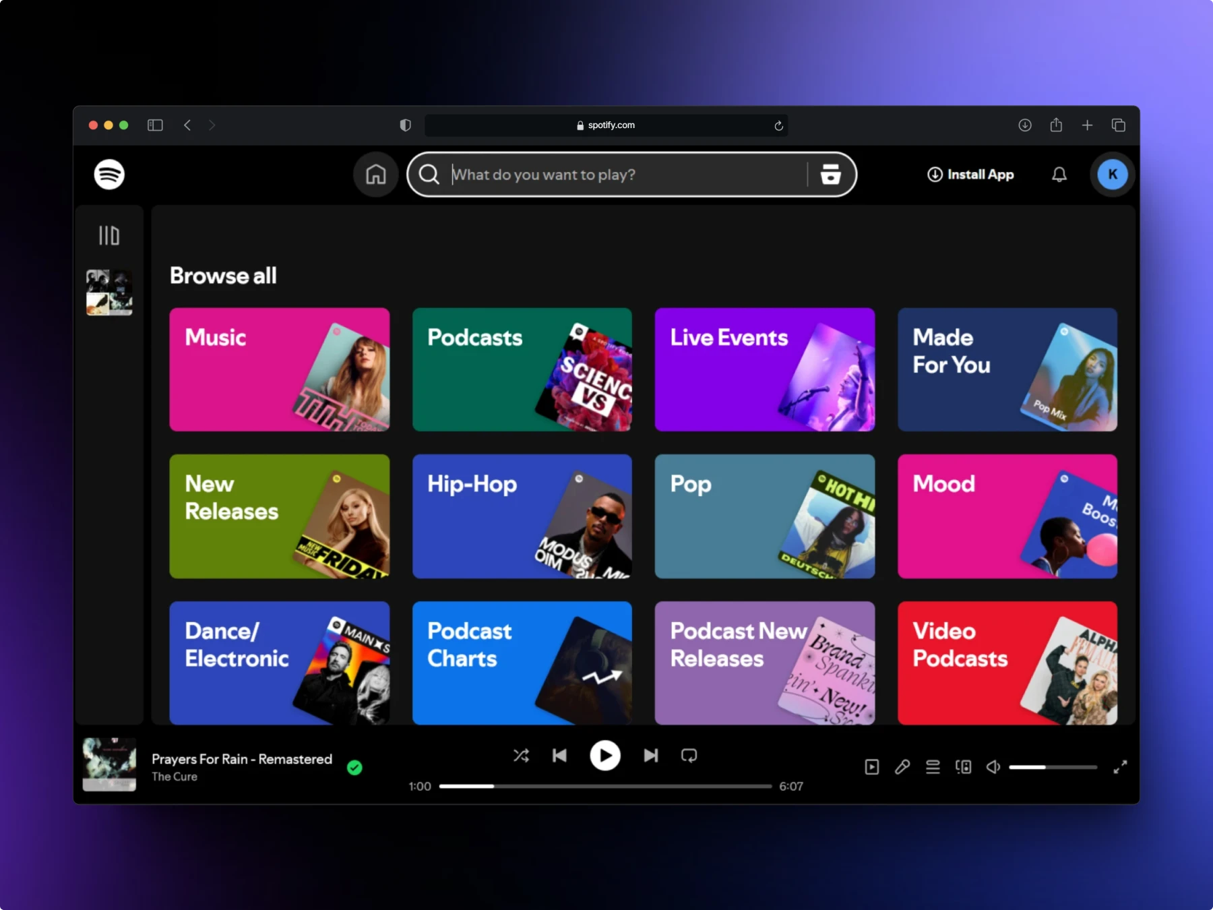Enter full screen player
The width and height of the screenshot is (1213, 910).
point(1120,767)
